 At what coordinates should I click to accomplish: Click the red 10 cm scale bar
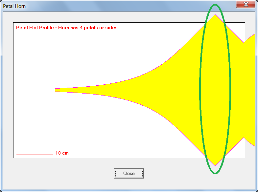[35, 155]
